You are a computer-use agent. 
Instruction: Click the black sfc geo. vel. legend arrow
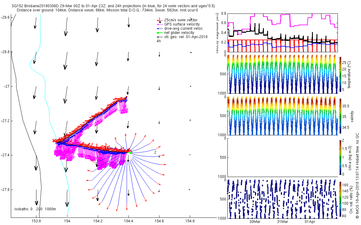(x=160, y=37)
